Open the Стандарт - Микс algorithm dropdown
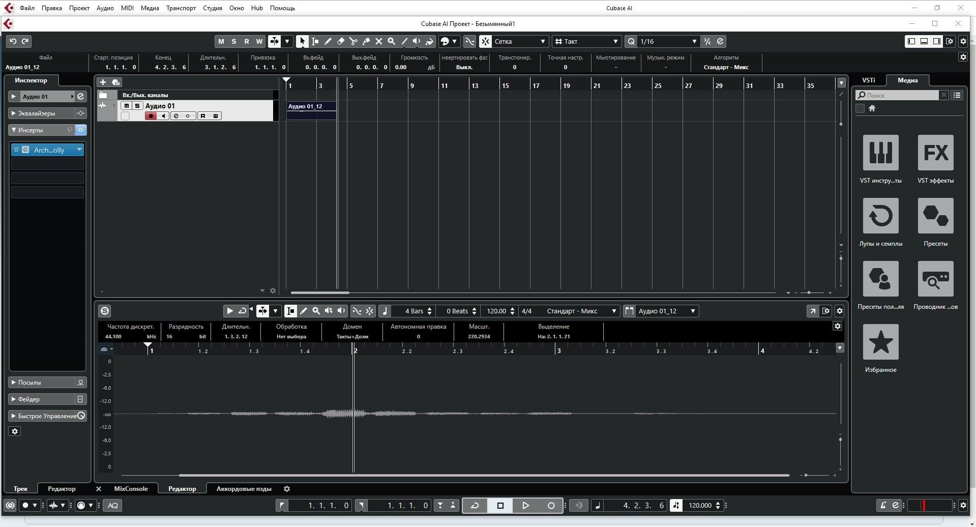 [x=582, y=311]
